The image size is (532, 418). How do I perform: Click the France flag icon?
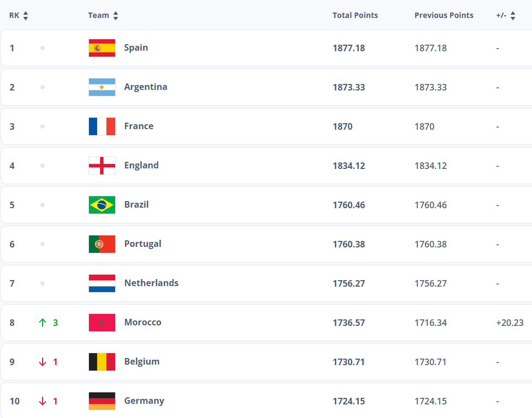click(102, 126)
